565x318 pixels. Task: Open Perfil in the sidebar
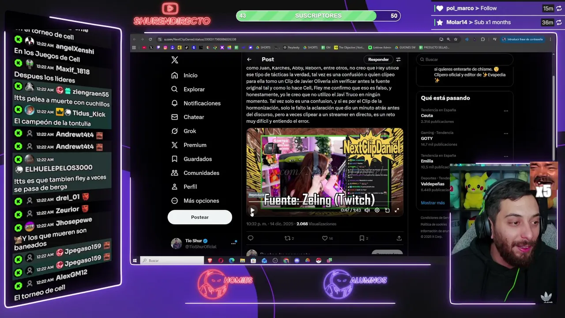(184, 187)
